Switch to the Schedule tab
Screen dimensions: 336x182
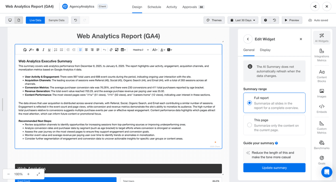coord(154,7)
